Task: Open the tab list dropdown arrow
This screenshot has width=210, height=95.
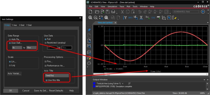Action: click(x=208, y=23)
